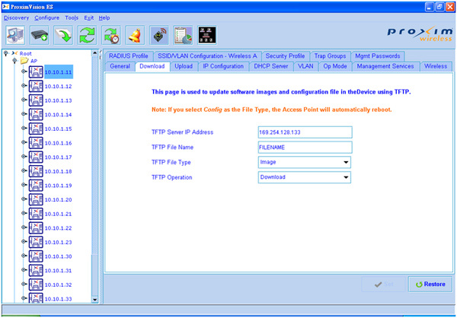Image resolution: width=457 pixels, height=318 pixels.
Task: Click the AP folder icon in tree
Action: point(24,61)
